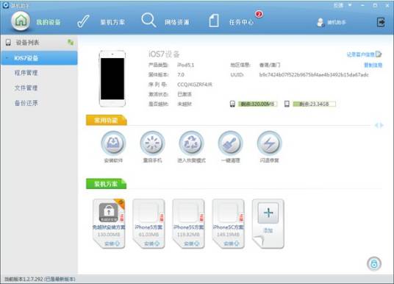Click the 复制信息 link
Image resolution: width=394 pixels, height=284 pixels.
373,65
